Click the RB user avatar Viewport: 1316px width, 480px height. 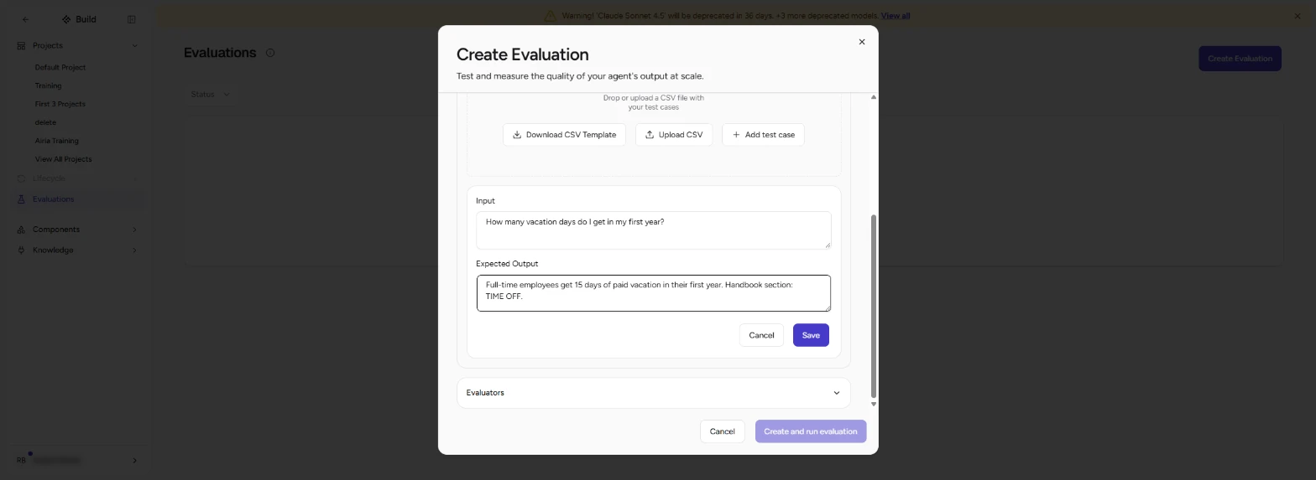click(x=22, y=461)
